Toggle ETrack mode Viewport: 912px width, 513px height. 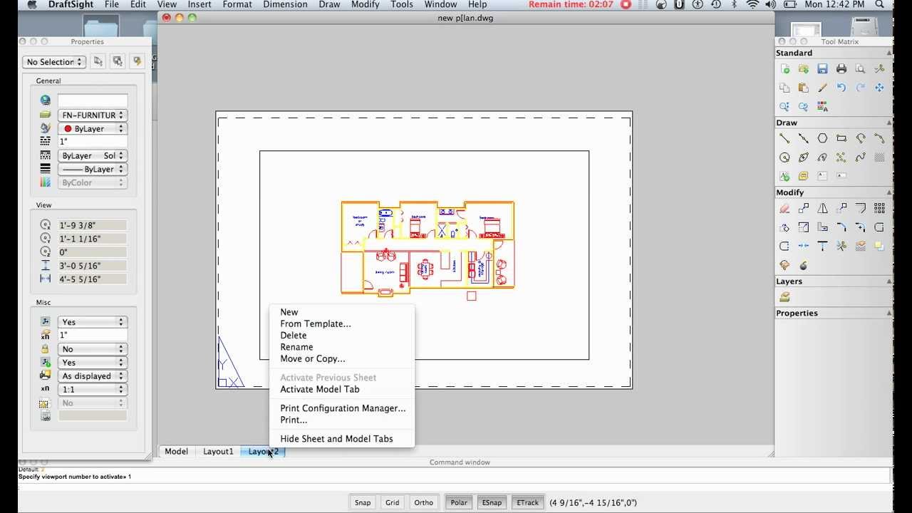point(528,502)
